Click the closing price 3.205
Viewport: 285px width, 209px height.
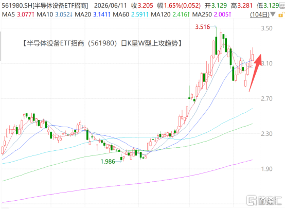pyautogui.click(x=146, y=6)
